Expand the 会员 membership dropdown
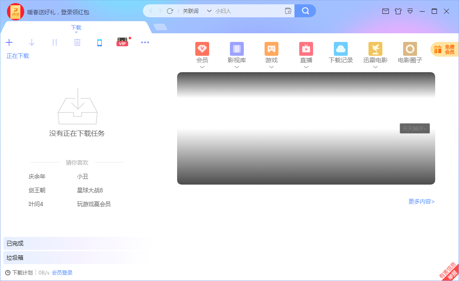This screenshot has width=459, height=281. tap(202, 66)
